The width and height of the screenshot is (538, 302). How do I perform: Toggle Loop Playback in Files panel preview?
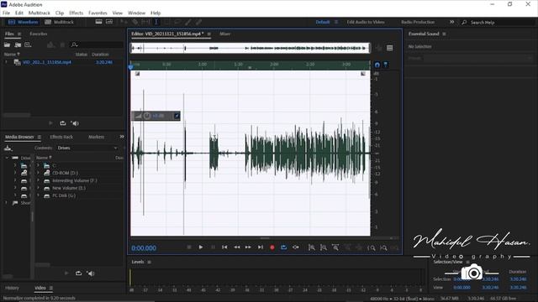63,123
